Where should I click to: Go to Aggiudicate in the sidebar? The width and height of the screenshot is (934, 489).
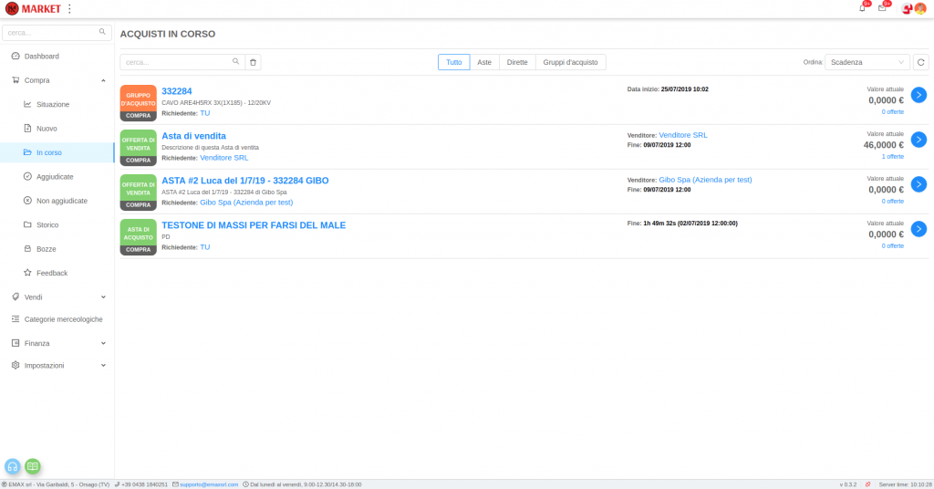pos(55,176)
